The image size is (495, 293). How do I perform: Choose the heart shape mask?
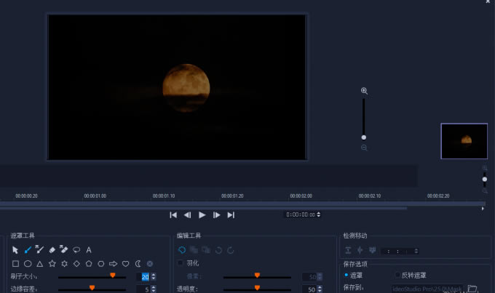pos(125,263)
